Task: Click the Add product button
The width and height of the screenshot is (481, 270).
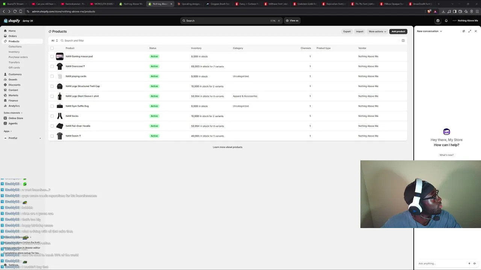Action: (x=398, y=31)
